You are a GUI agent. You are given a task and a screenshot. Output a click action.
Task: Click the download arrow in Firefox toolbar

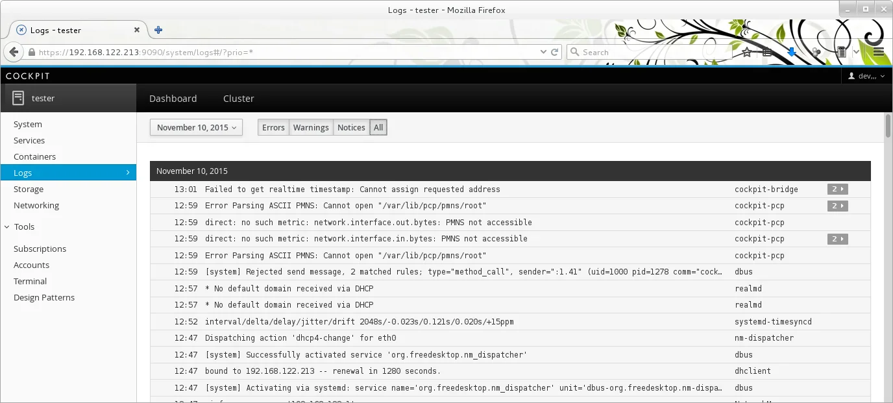coord(791,52)
